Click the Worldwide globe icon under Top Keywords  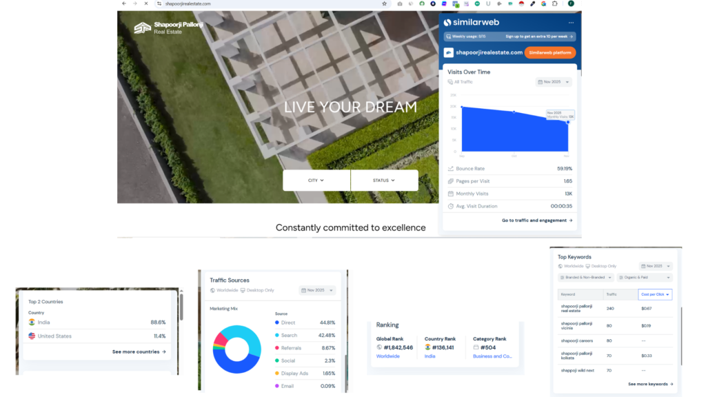(561, 266)
